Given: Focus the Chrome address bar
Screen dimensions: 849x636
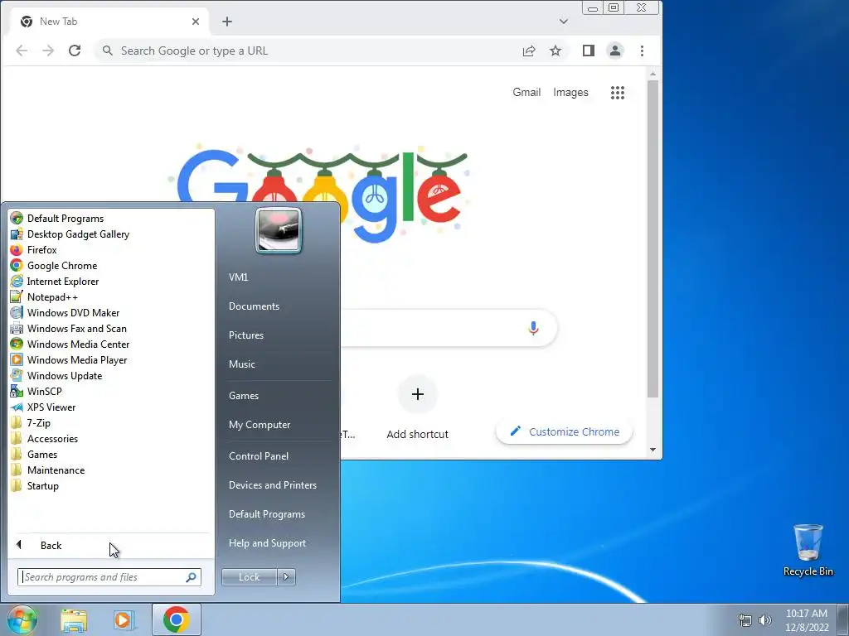Looking at the screenshot, I should pos(308,51).
